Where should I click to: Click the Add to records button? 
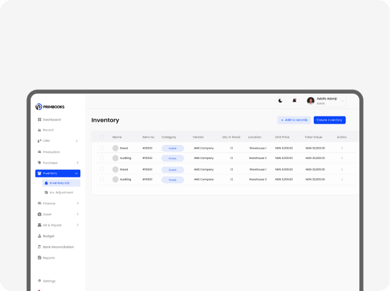pyautogui.click(x=294, y=120)
